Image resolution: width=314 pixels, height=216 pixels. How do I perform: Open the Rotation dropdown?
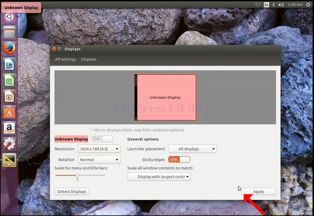[99, 160]
